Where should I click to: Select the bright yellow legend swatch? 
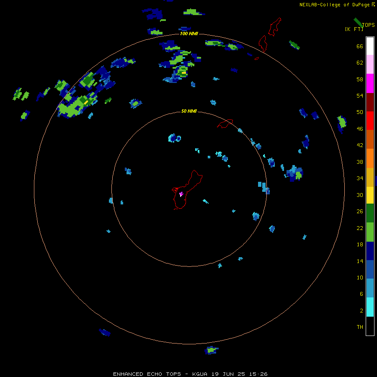coord(370,195)
